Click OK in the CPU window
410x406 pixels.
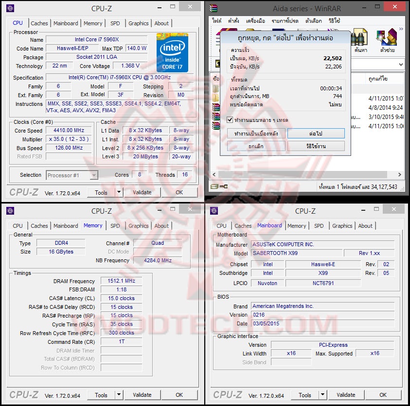(179, 192)
